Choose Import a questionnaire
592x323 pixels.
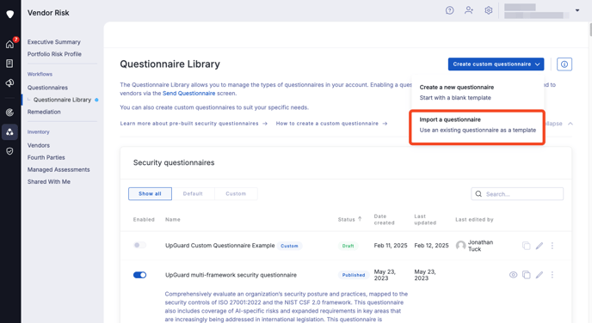click(478, 125)
